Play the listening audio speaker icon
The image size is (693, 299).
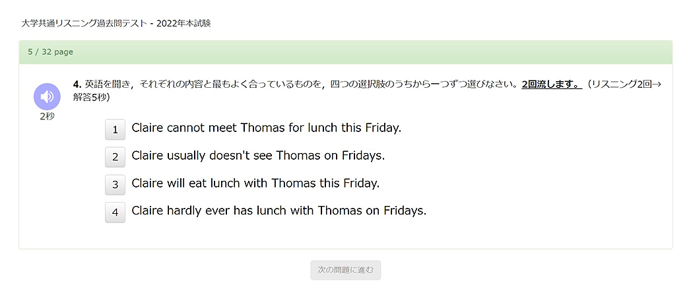(47, 96)
